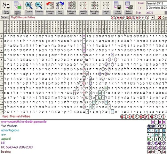Click the Additional code icon
The width and height of the screenshot is (167, 154).
click(71, 6)
